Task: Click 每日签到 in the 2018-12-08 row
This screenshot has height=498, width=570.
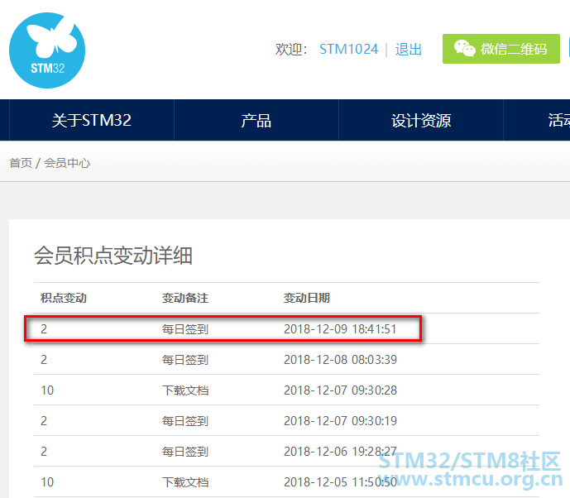Action: [x=185, y=360]
